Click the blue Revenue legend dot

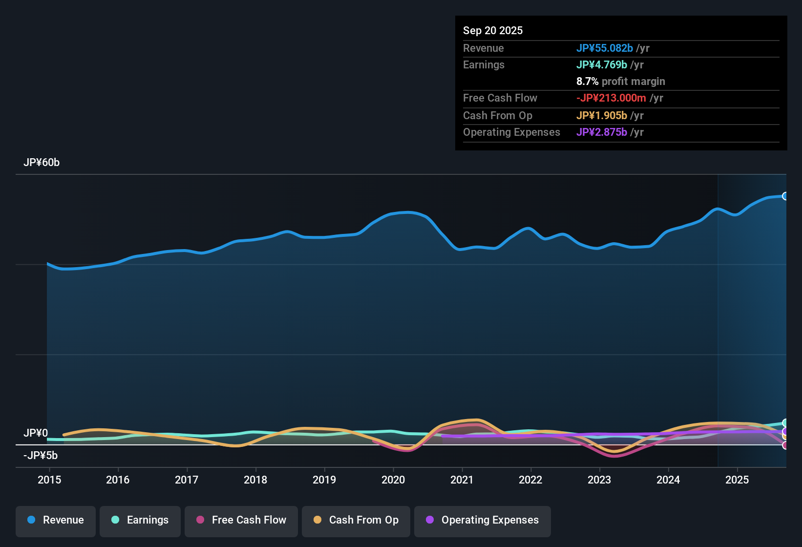[x=31, y=520]
